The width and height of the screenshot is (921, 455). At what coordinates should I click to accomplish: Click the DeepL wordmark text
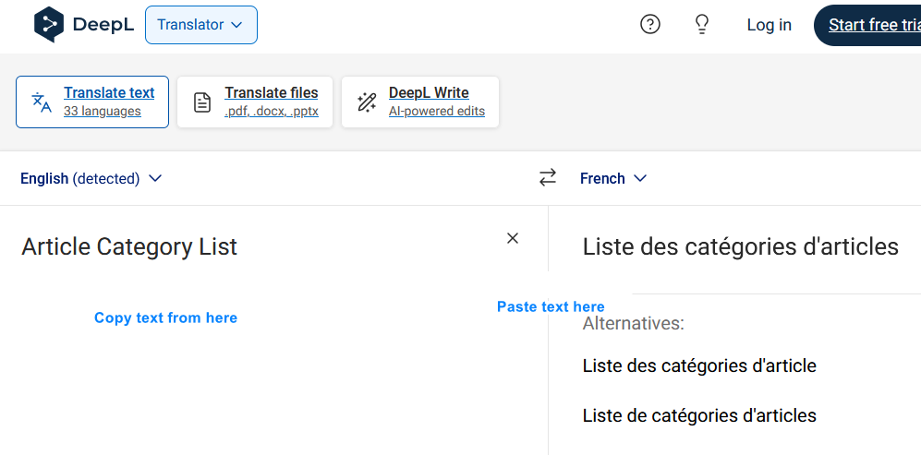click(x=103, y=25)
